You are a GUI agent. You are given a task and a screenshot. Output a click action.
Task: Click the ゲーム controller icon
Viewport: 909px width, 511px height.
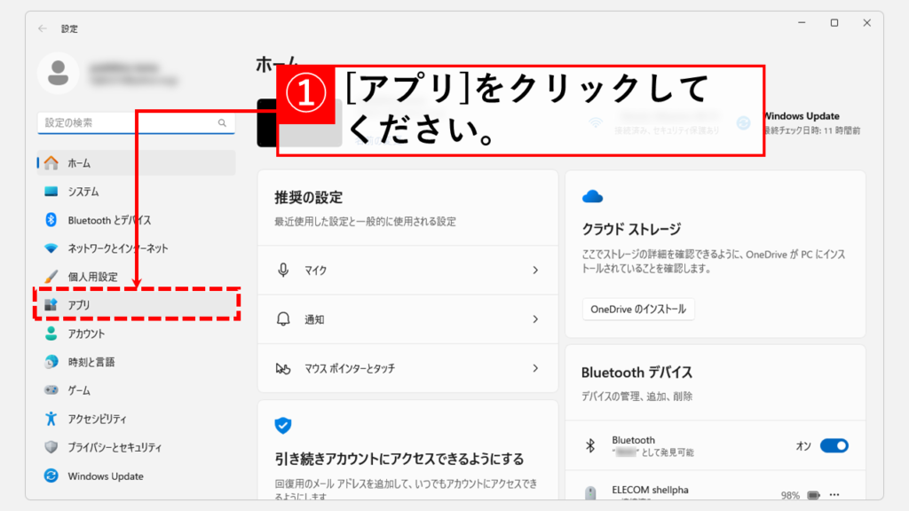pyautogui.click(x=51, y=390)
